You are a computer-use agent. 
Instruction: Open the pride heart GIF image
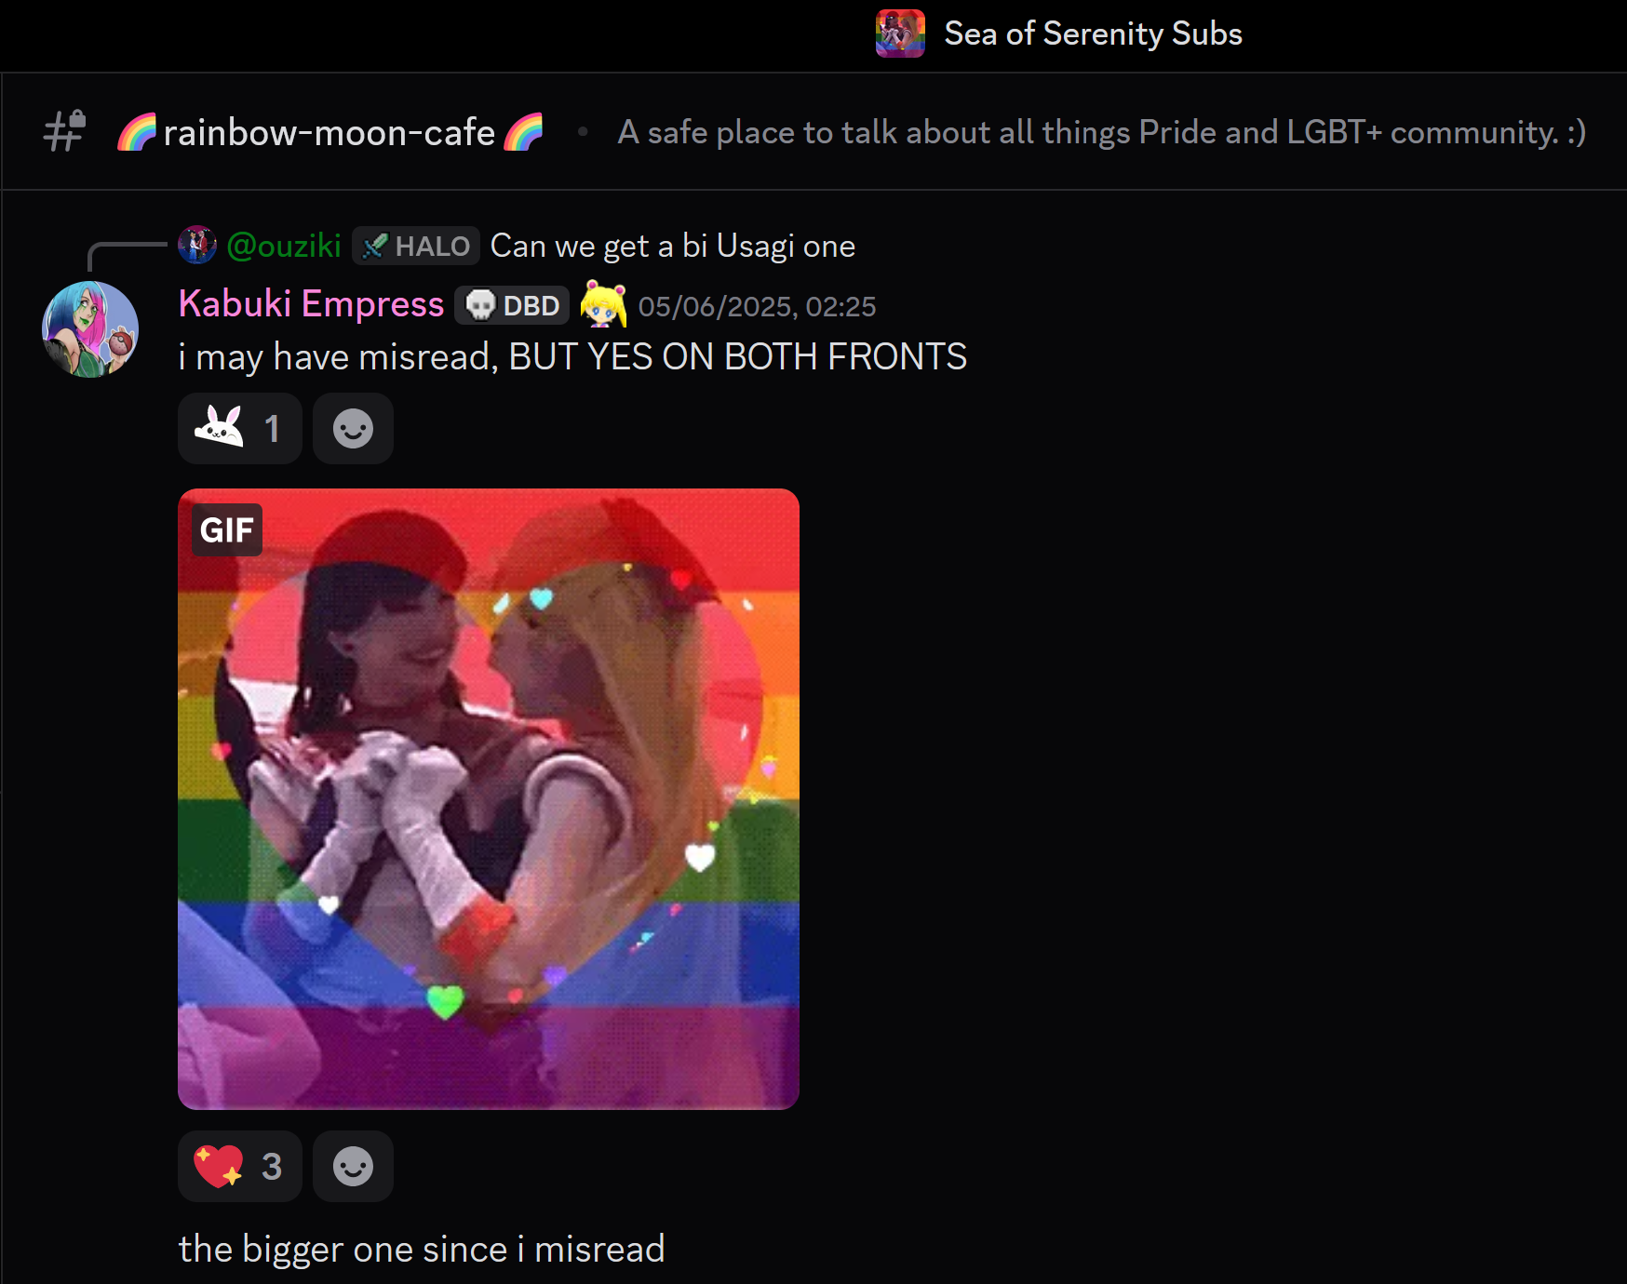(489, 799)
